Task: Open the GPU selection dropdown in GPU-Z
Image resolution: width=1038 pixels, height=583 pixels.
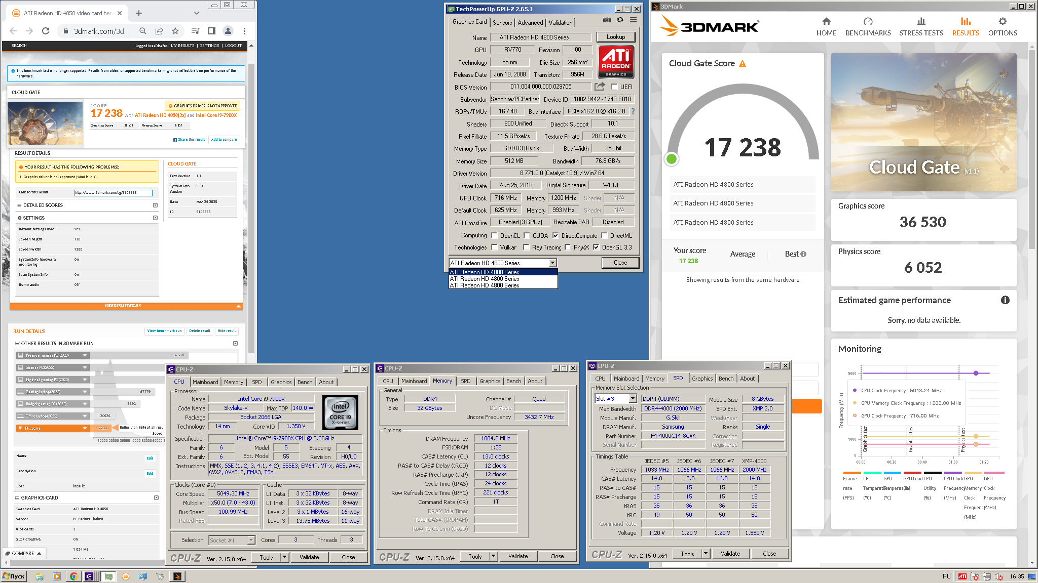Action: 552,263
